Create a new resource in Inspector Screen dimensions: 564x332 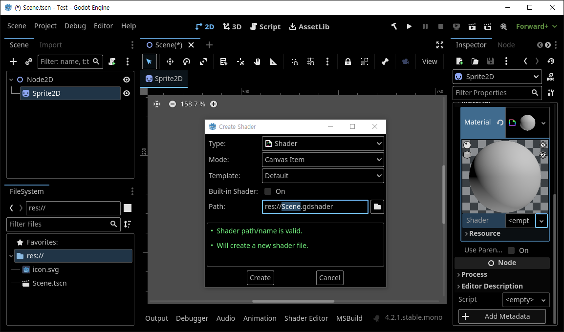click(x=459, y=61)
